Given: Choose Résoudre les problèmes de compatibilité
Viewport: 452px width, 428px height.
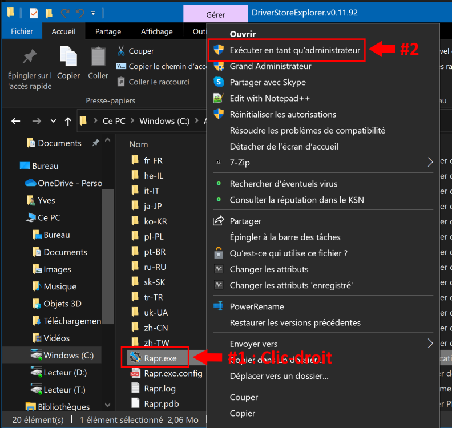Looking at the screenshot, I should pos(307,131).
